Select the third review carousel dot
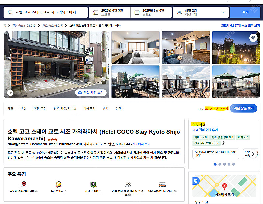The width and height of the screenshot is (263, 204). (225, 164)
